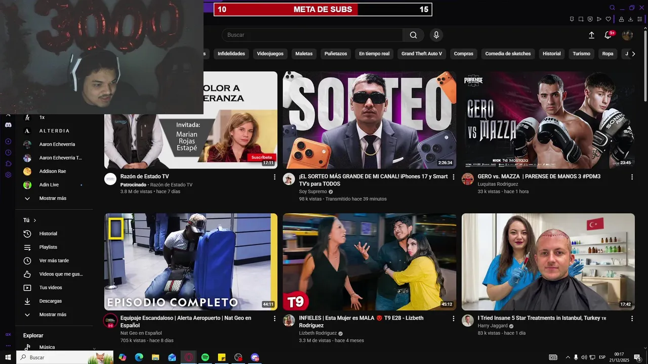Open Opera sidebar three-dots more options

click(8, 346)
